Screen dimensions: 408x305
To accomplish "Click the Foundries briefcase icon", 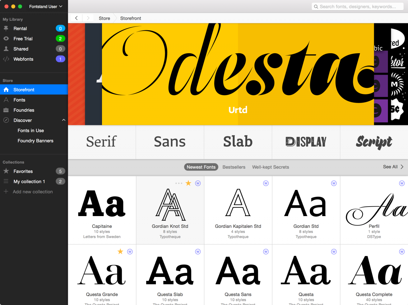I will pos(6,110).
